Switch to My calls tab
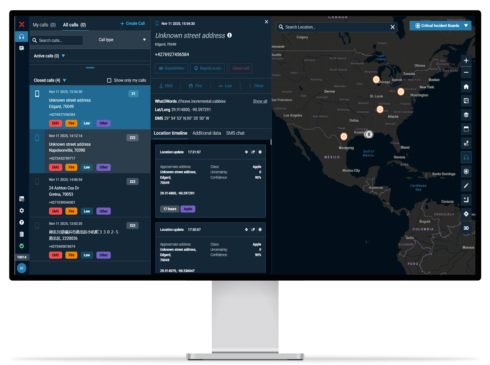490x365 pixels. coord(44,25)
